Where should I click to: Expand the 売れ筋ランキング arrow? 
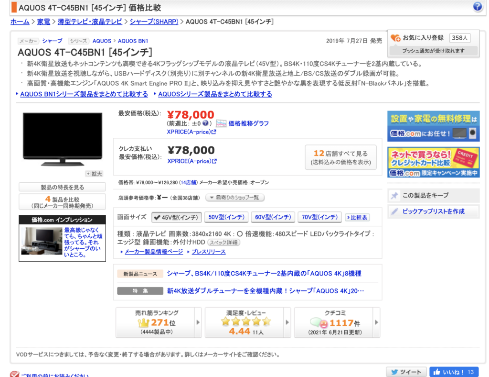(x=198, y=322)
